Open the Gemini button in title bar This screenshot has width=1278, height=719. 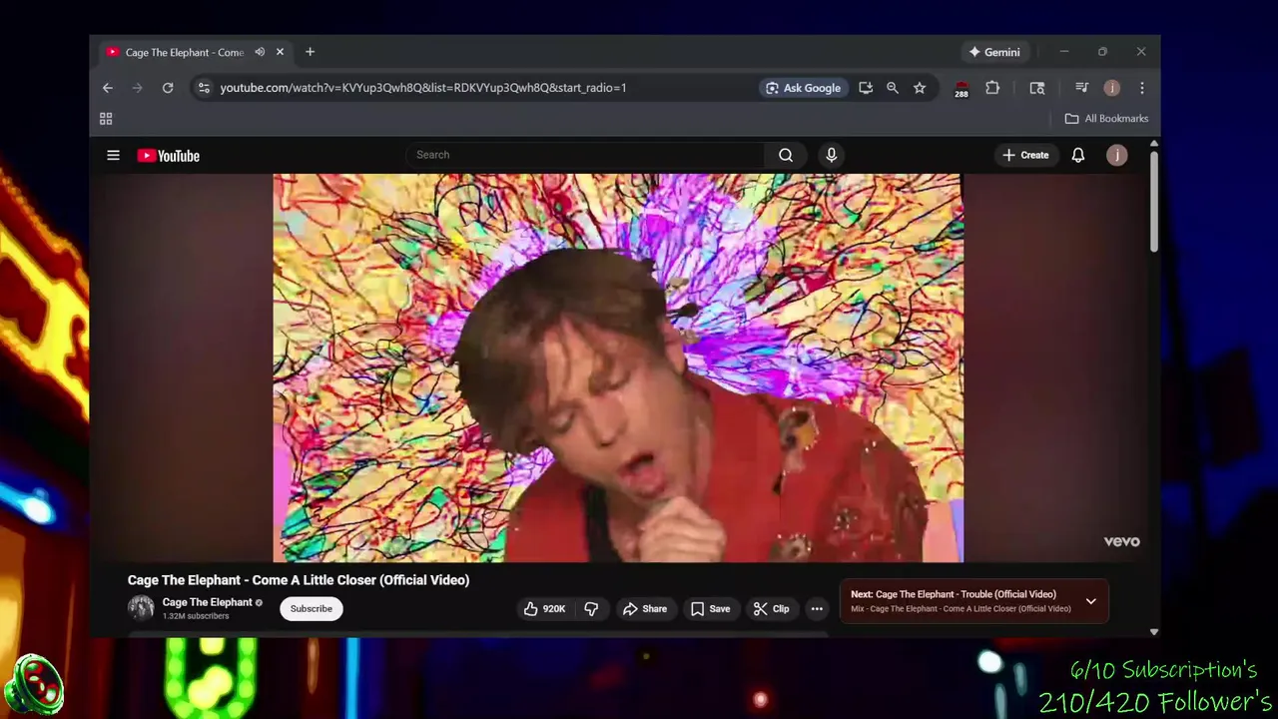[994, 52]
